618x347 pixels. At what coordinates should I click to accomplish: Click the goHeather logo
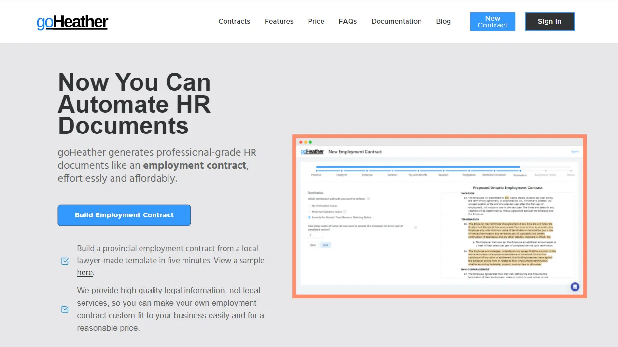72,22
